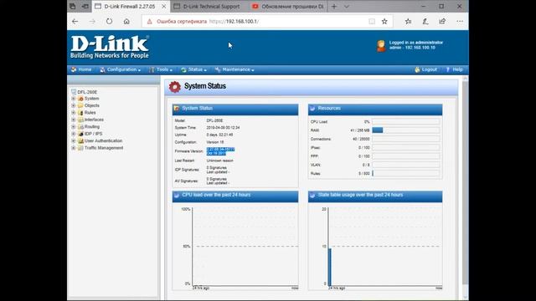Image resolution: width=536 pixels, height=301 pixels.
Task: Click the D-Link logo
Action: pyautogui.click(x=110, y=47)
